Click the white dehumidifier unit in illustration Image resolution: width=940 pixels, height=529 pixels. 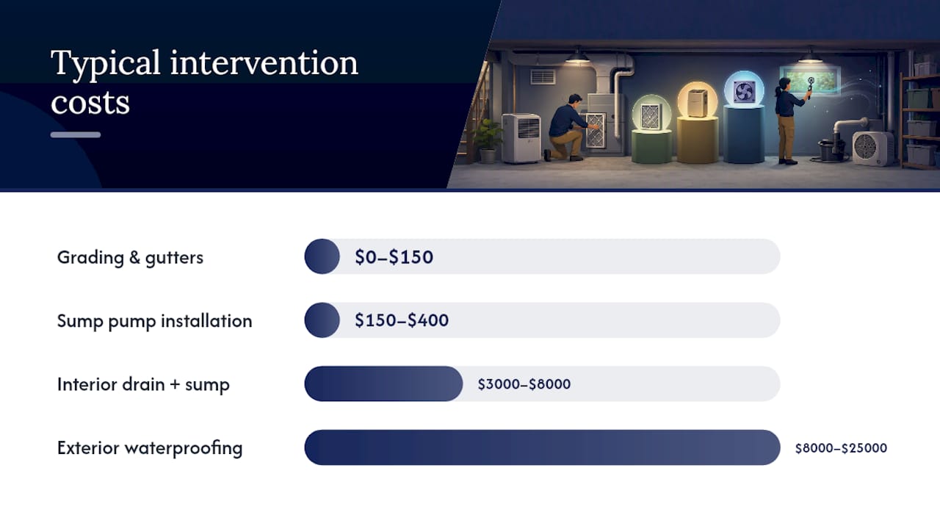[521, 138]
